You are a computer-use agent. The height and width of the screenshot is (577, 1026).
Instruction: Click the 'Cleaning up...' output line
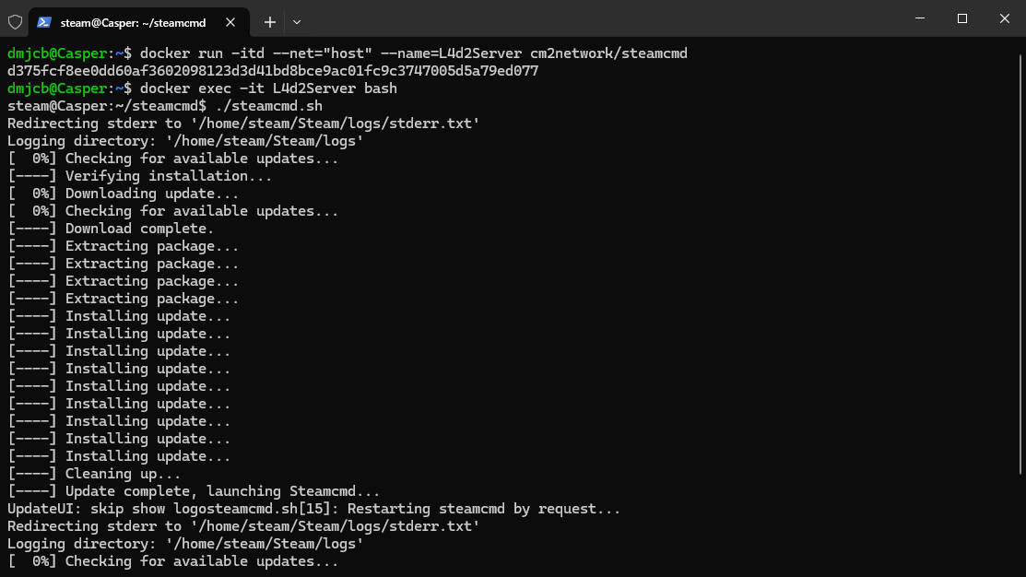[94, 474]
